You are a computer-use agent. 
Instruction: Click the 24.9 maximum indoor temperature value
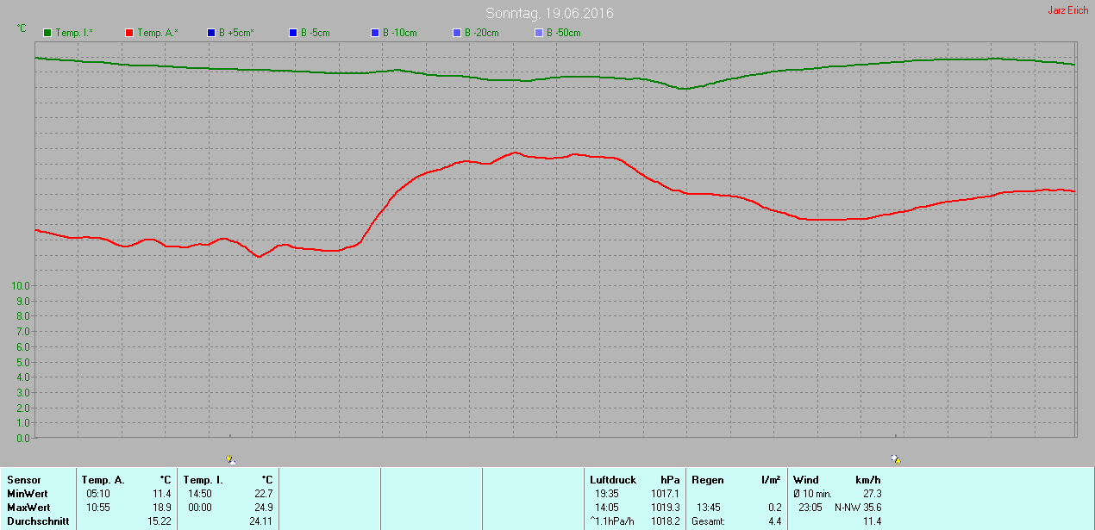click(263, 508)
